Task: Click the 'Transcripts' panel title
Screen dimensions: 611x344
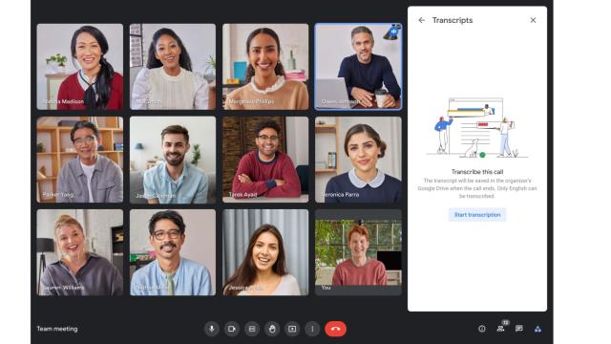Action: [x=453, y=20]
